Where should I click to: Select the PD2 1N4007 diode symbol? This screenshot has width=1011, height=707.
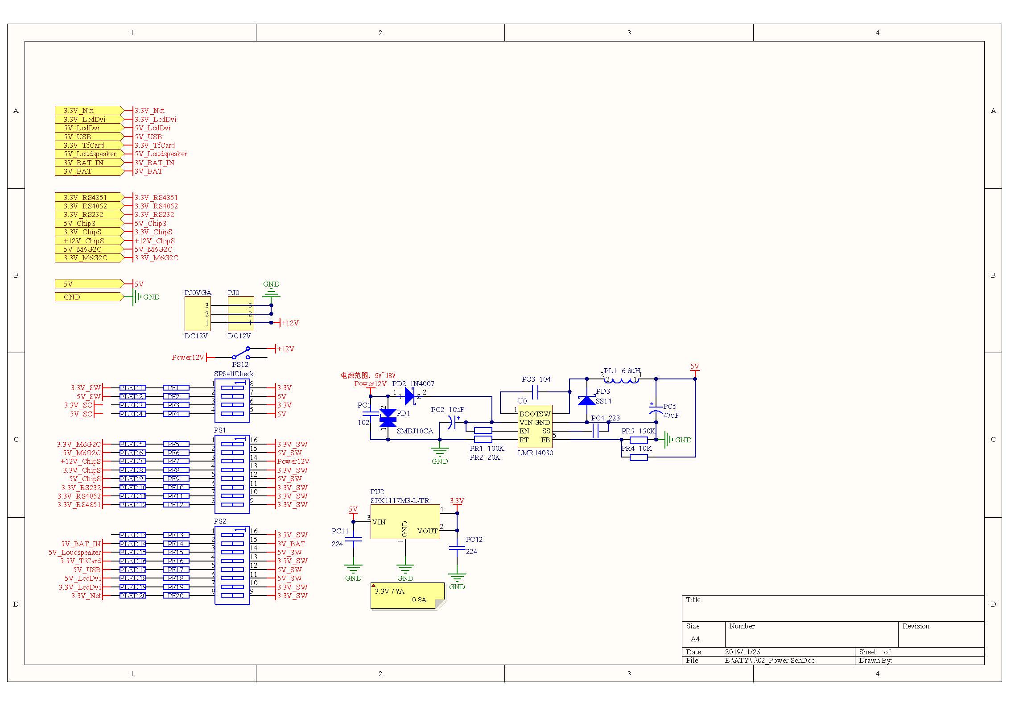tap(409, 396)
